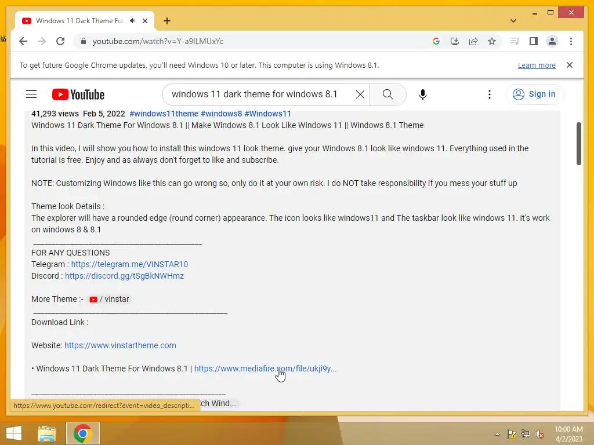
Task: Toggle the Chrome side panel icon
Action: point(534,41)
